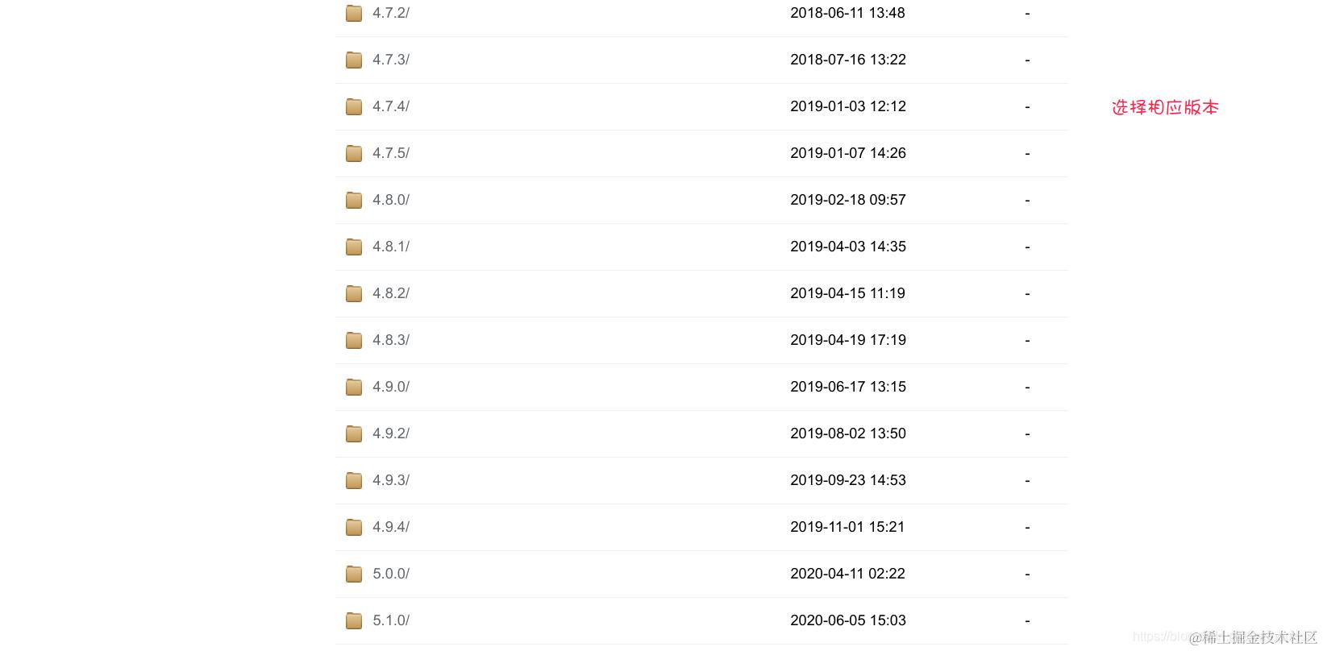Open the 4.9.4/ directory link
The width and height of the screenshot is (1323, 651).
point(391,527)
